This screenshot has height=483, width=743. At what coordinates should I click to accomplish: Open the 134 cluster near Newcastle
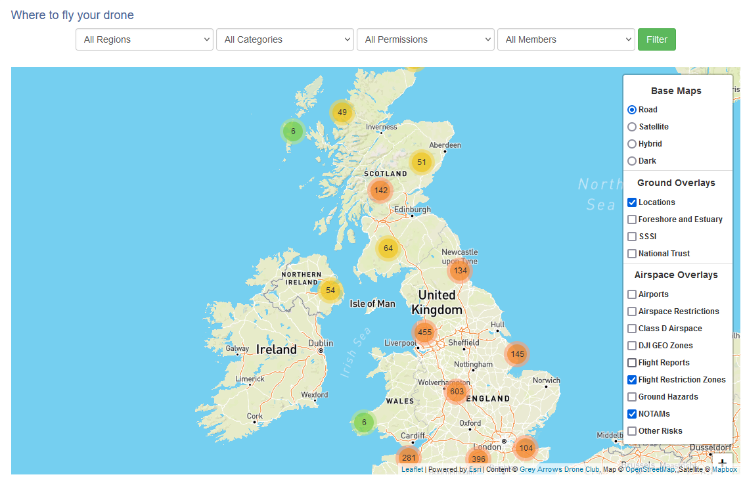pyautogui.click(x=460, y=271)
